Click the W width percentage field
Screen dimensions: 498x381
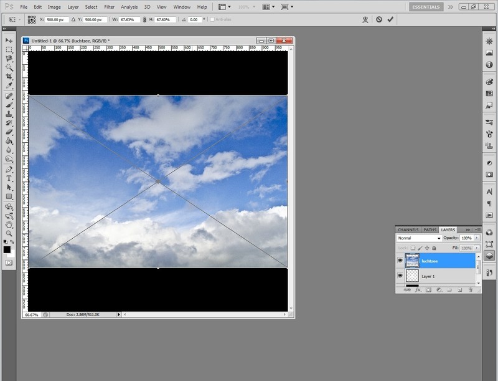coord(128,19)
